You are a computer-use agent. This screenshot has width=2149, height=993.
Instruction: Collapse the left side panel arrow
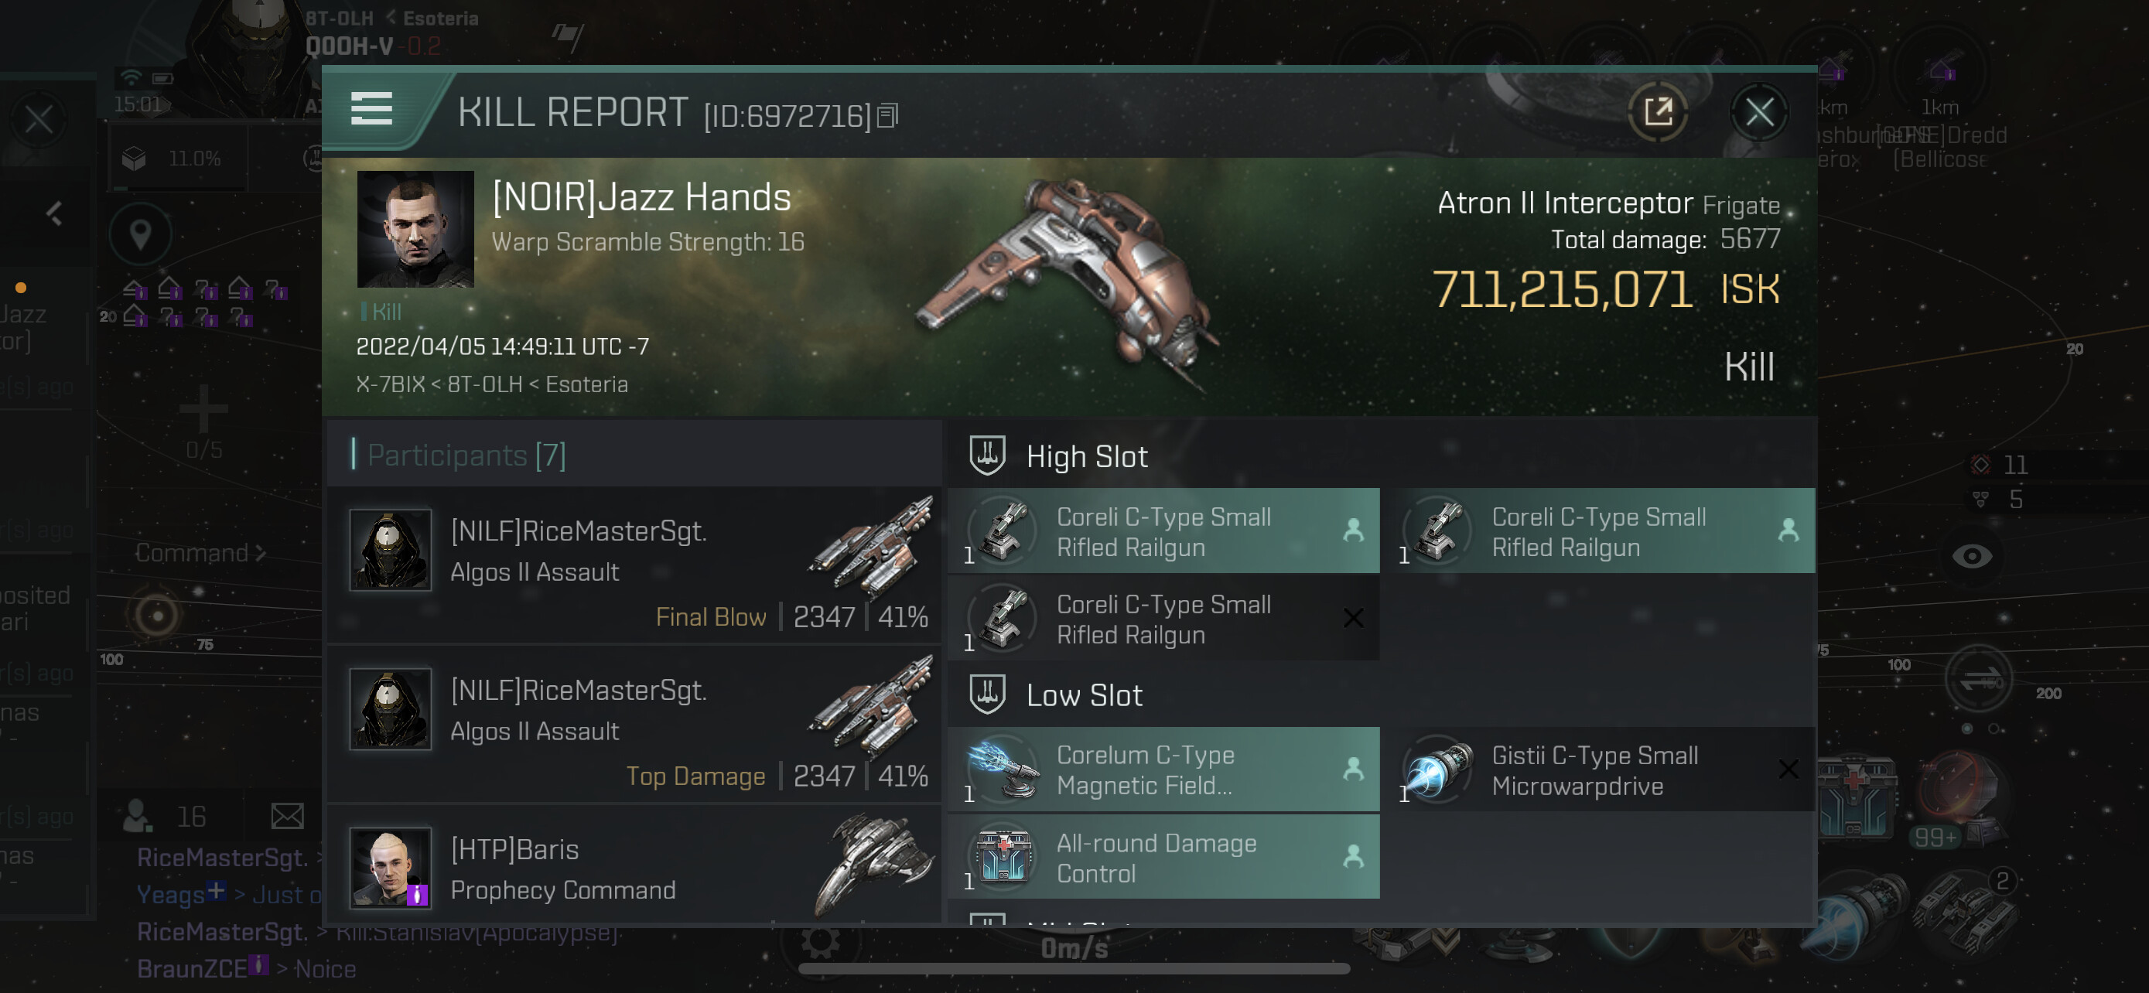point(54,214)
